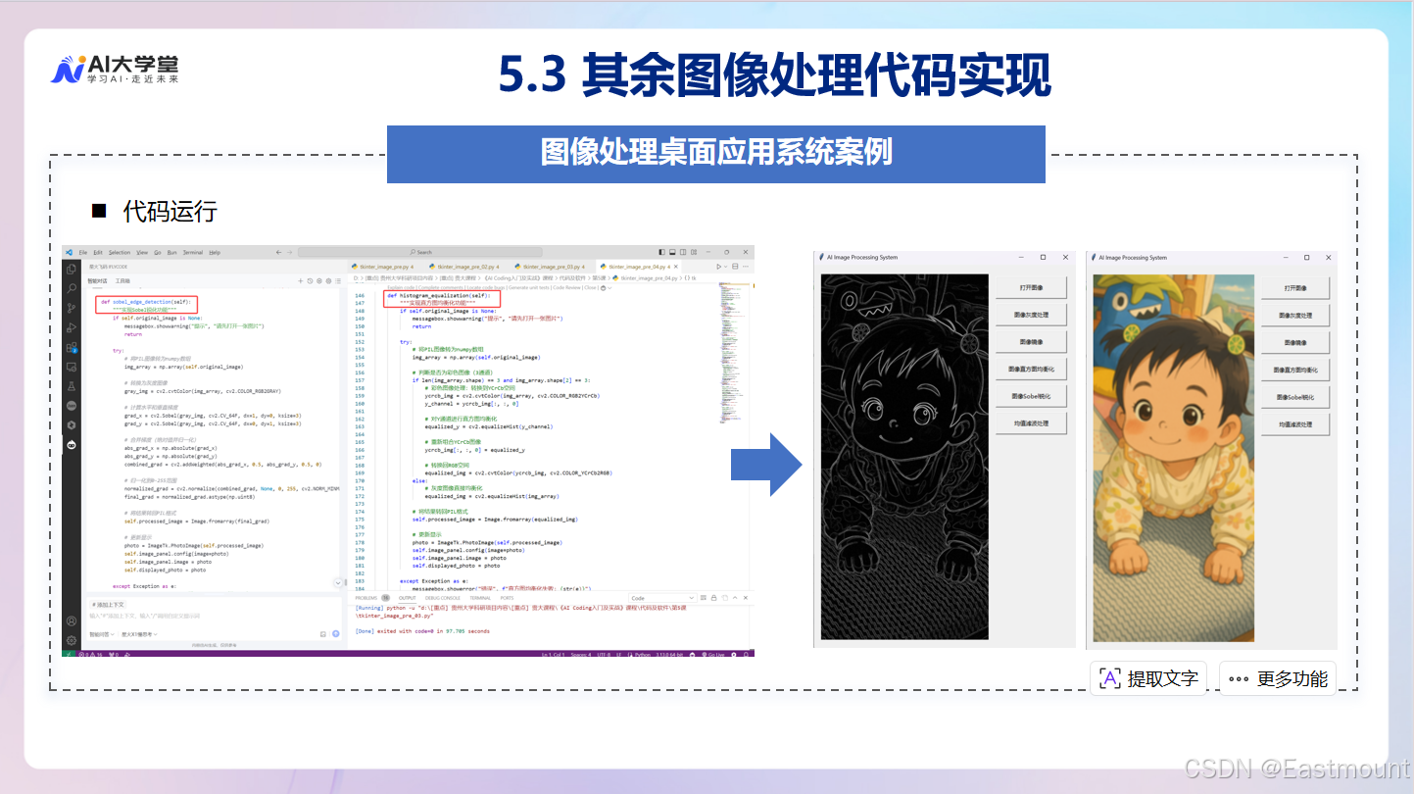The height and width of the screenshot is (794, 1414).
Task: Click the 添加上下文 context chip
Action: [108, 605]
